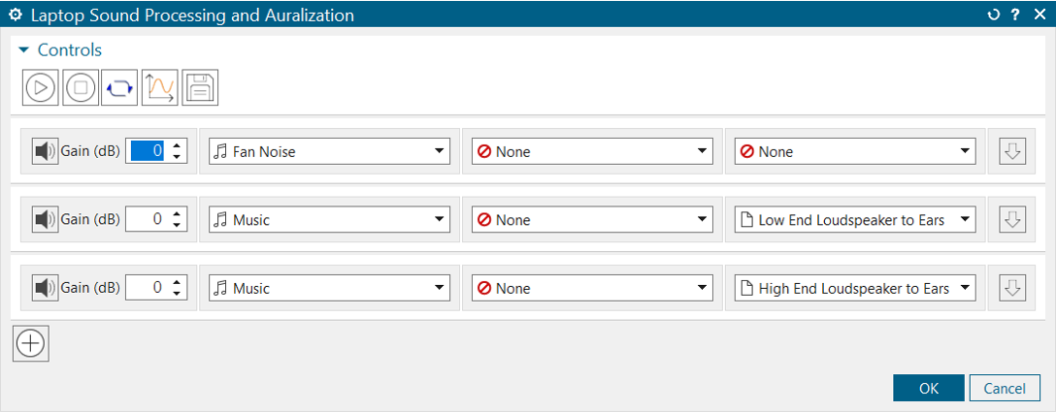Mute the High End Loudspeaker row speaker
The image size is (1056, 412).
coord(45,288)
